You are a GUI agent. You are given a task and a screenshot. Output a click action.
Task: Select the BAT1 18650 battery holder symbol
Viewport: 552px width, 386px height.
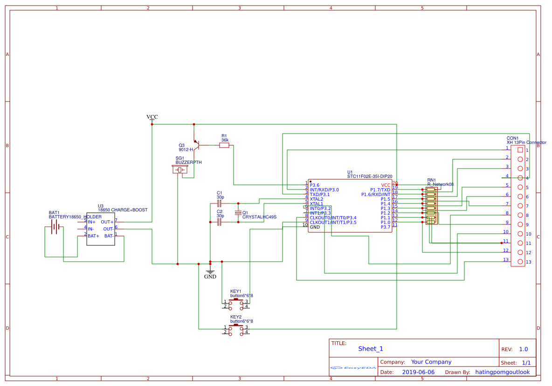(x=55, y=226)
